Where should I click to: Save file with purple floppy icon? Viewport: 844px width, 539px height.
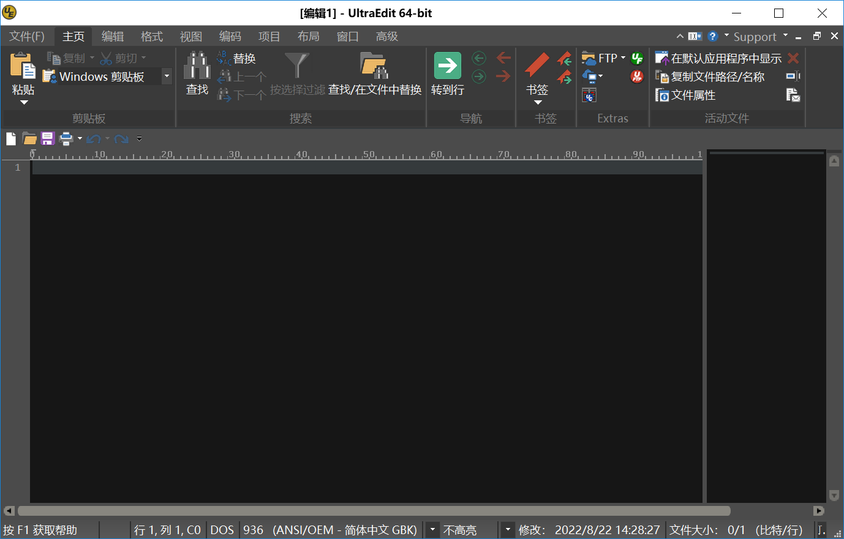pos(48,139)
